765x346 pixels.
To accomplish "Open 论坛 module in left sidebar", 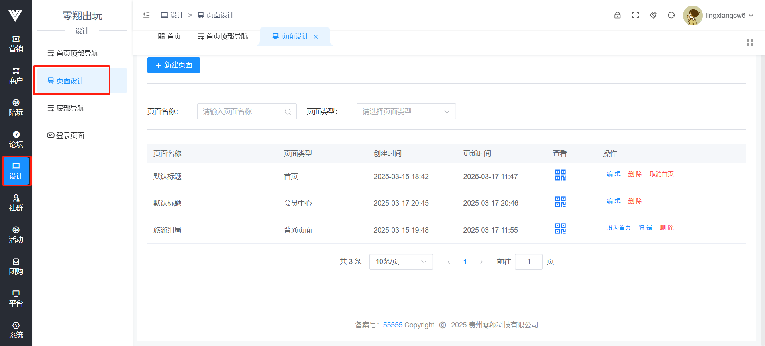I will [x=16, y=139].
